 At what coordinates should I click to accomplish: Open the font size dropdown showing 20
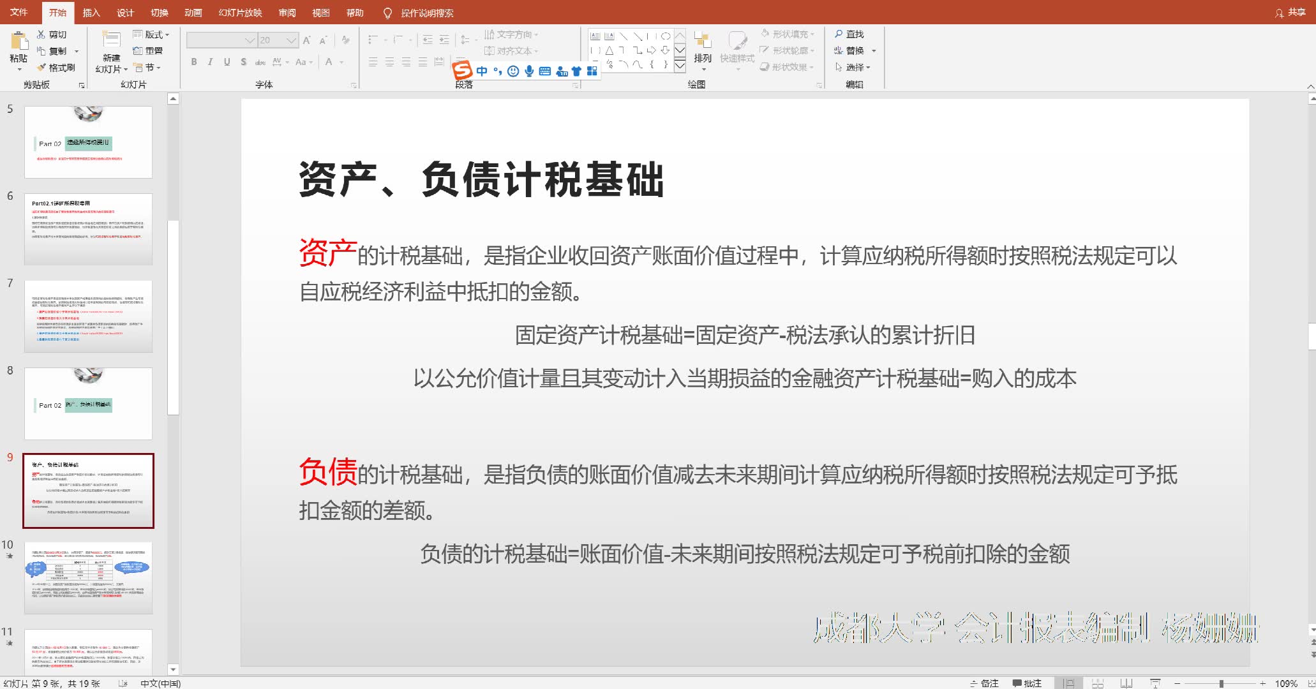[292, 40]
